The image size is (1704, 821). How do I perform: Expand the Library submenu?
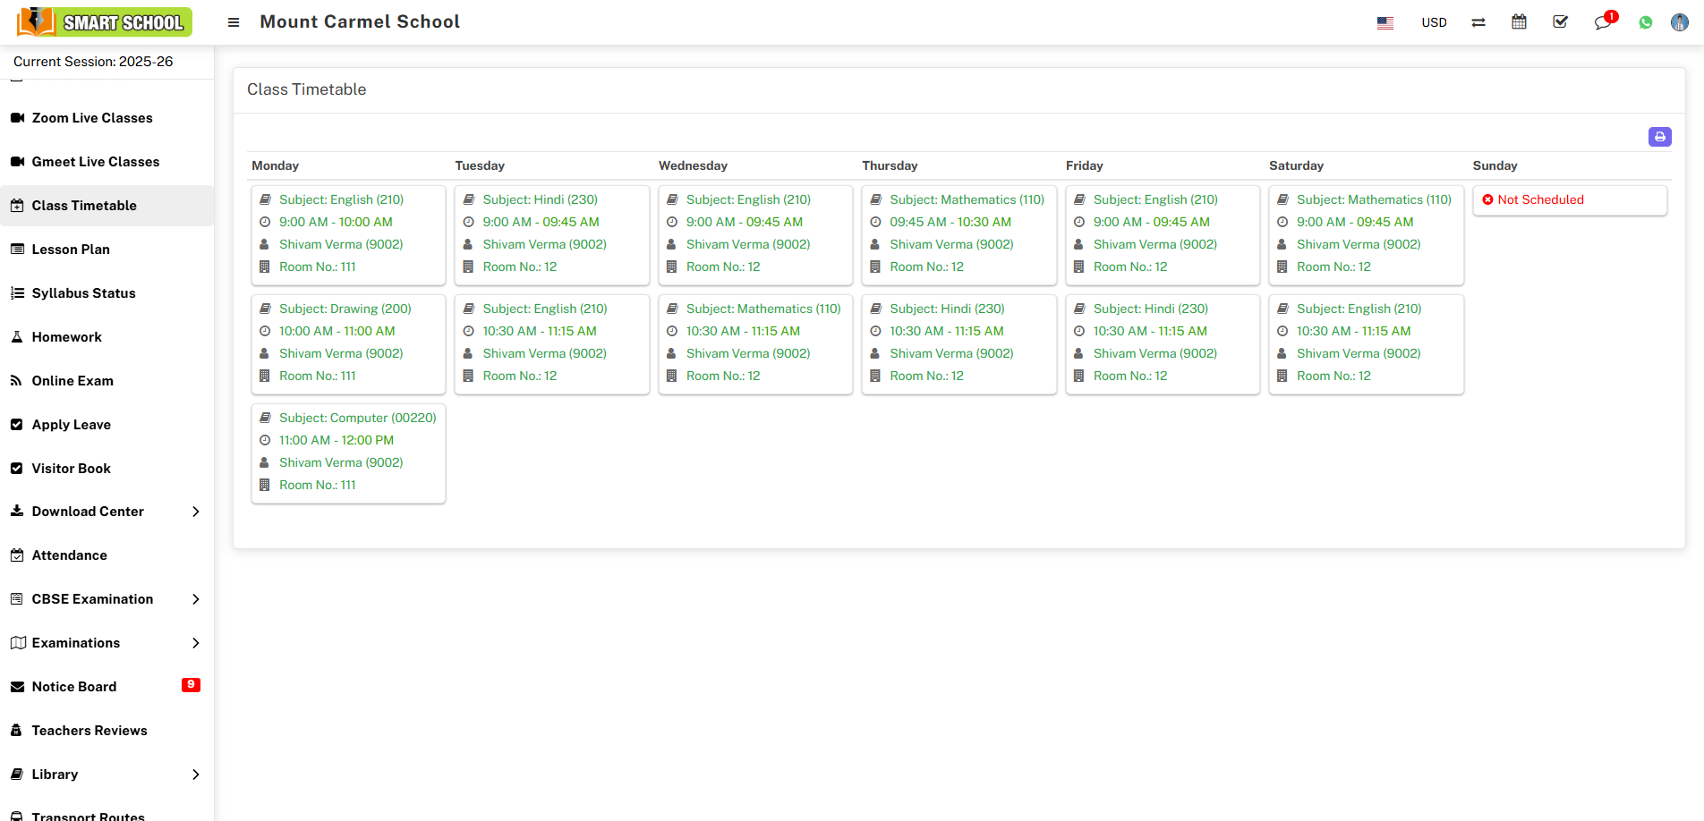55,774
